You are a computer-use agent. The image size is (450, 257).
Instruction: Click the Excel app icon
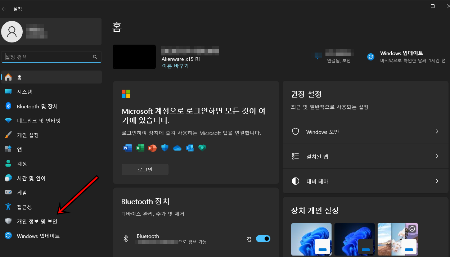[x=140, y=148]
